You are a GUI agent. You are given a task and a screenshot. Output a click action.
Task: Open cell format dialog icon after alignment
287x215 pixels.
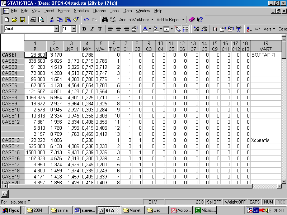pos(135,29)
